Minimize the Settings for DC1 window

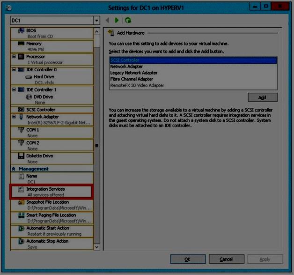pyautogui.click(x=255, y=7)
